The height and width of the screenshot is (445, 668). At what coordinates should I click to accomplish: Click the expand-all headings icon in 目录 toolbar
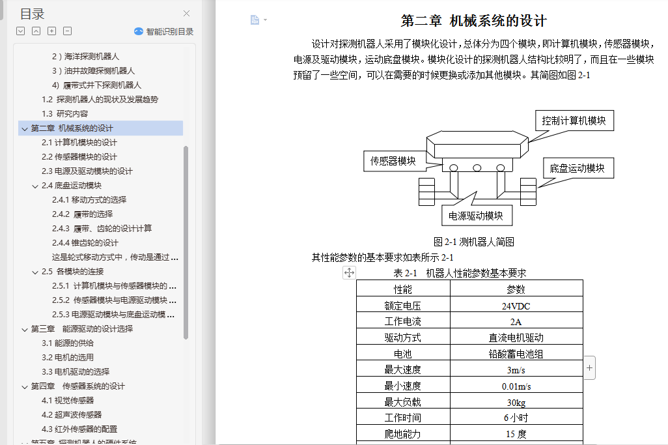coord(20,31)
